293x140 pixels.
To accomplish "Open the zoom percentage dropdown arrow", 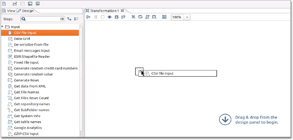I will [x=187, y=17].
